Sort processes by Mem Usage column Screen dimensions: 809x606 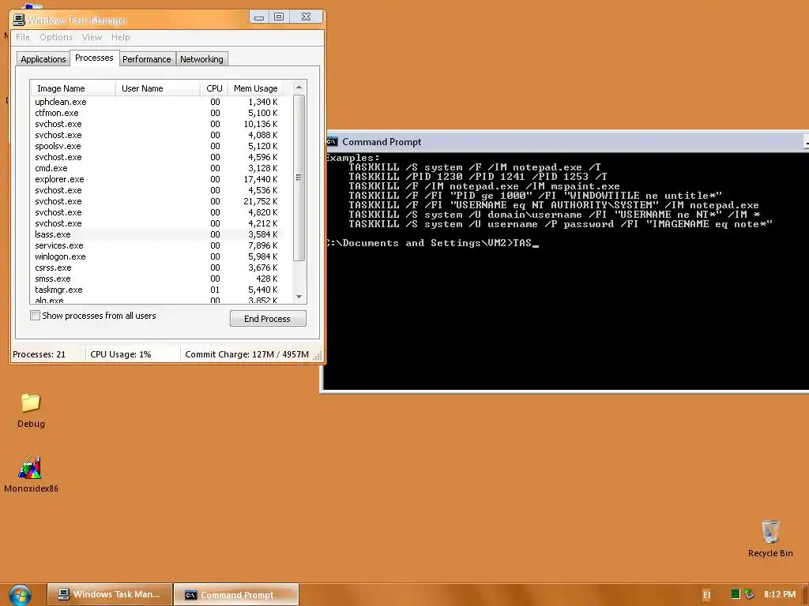click(x=256, y=88)
